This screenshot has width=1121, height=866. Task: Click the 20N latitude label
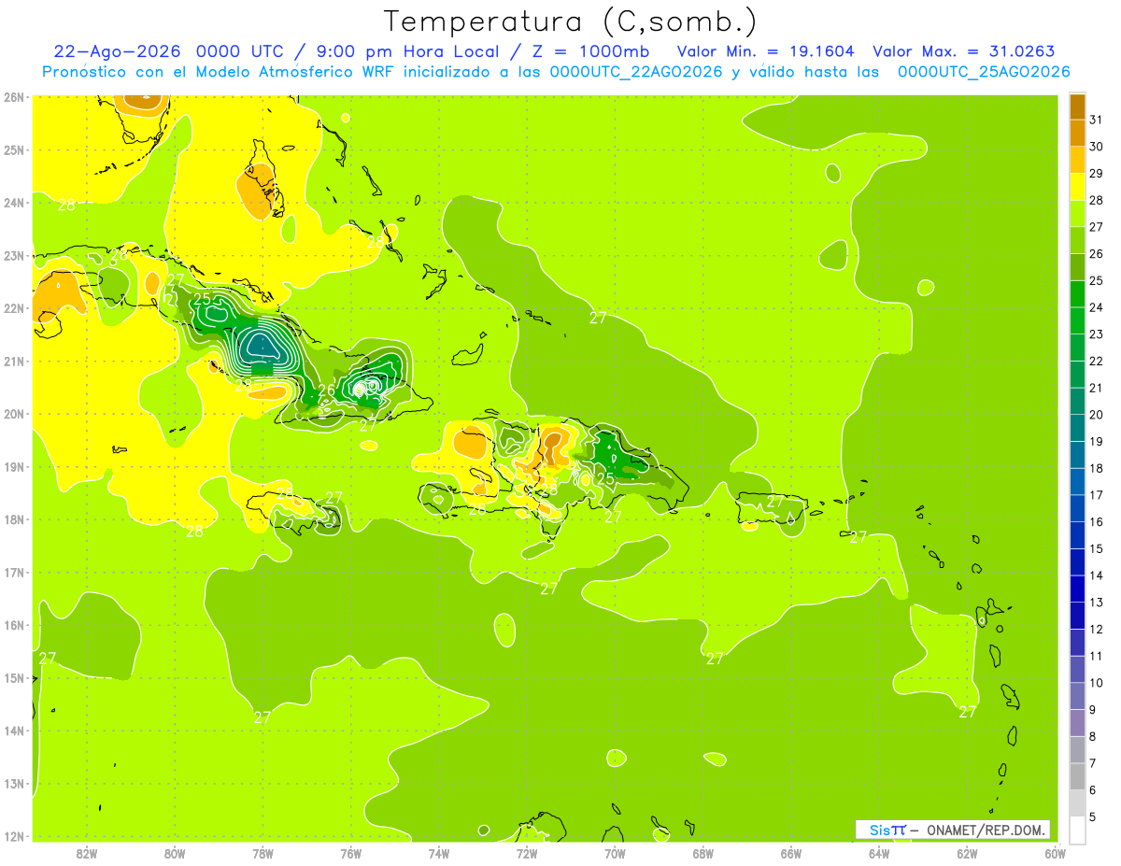pos(13,414)
